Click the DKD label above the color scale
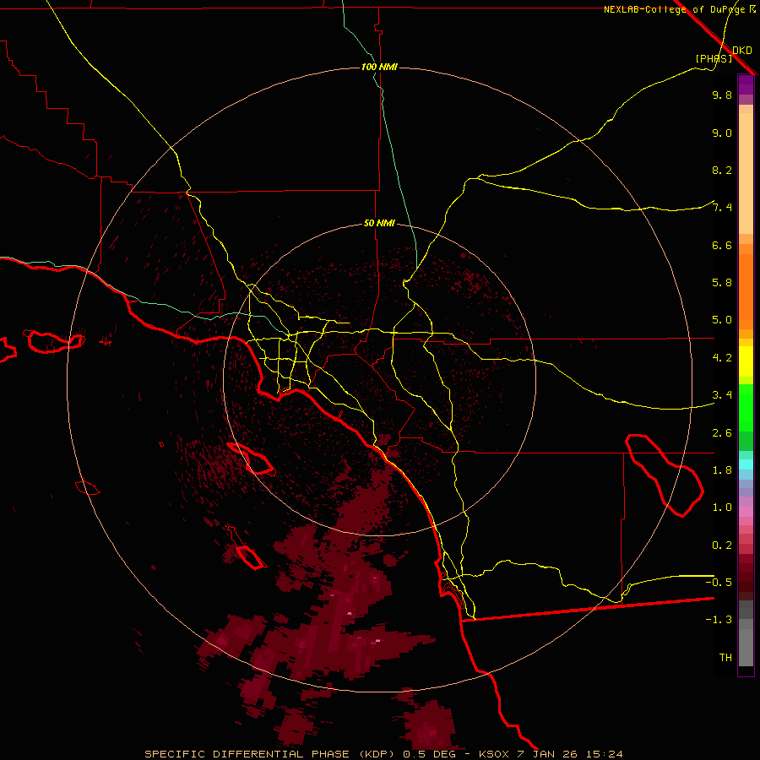 742,51
